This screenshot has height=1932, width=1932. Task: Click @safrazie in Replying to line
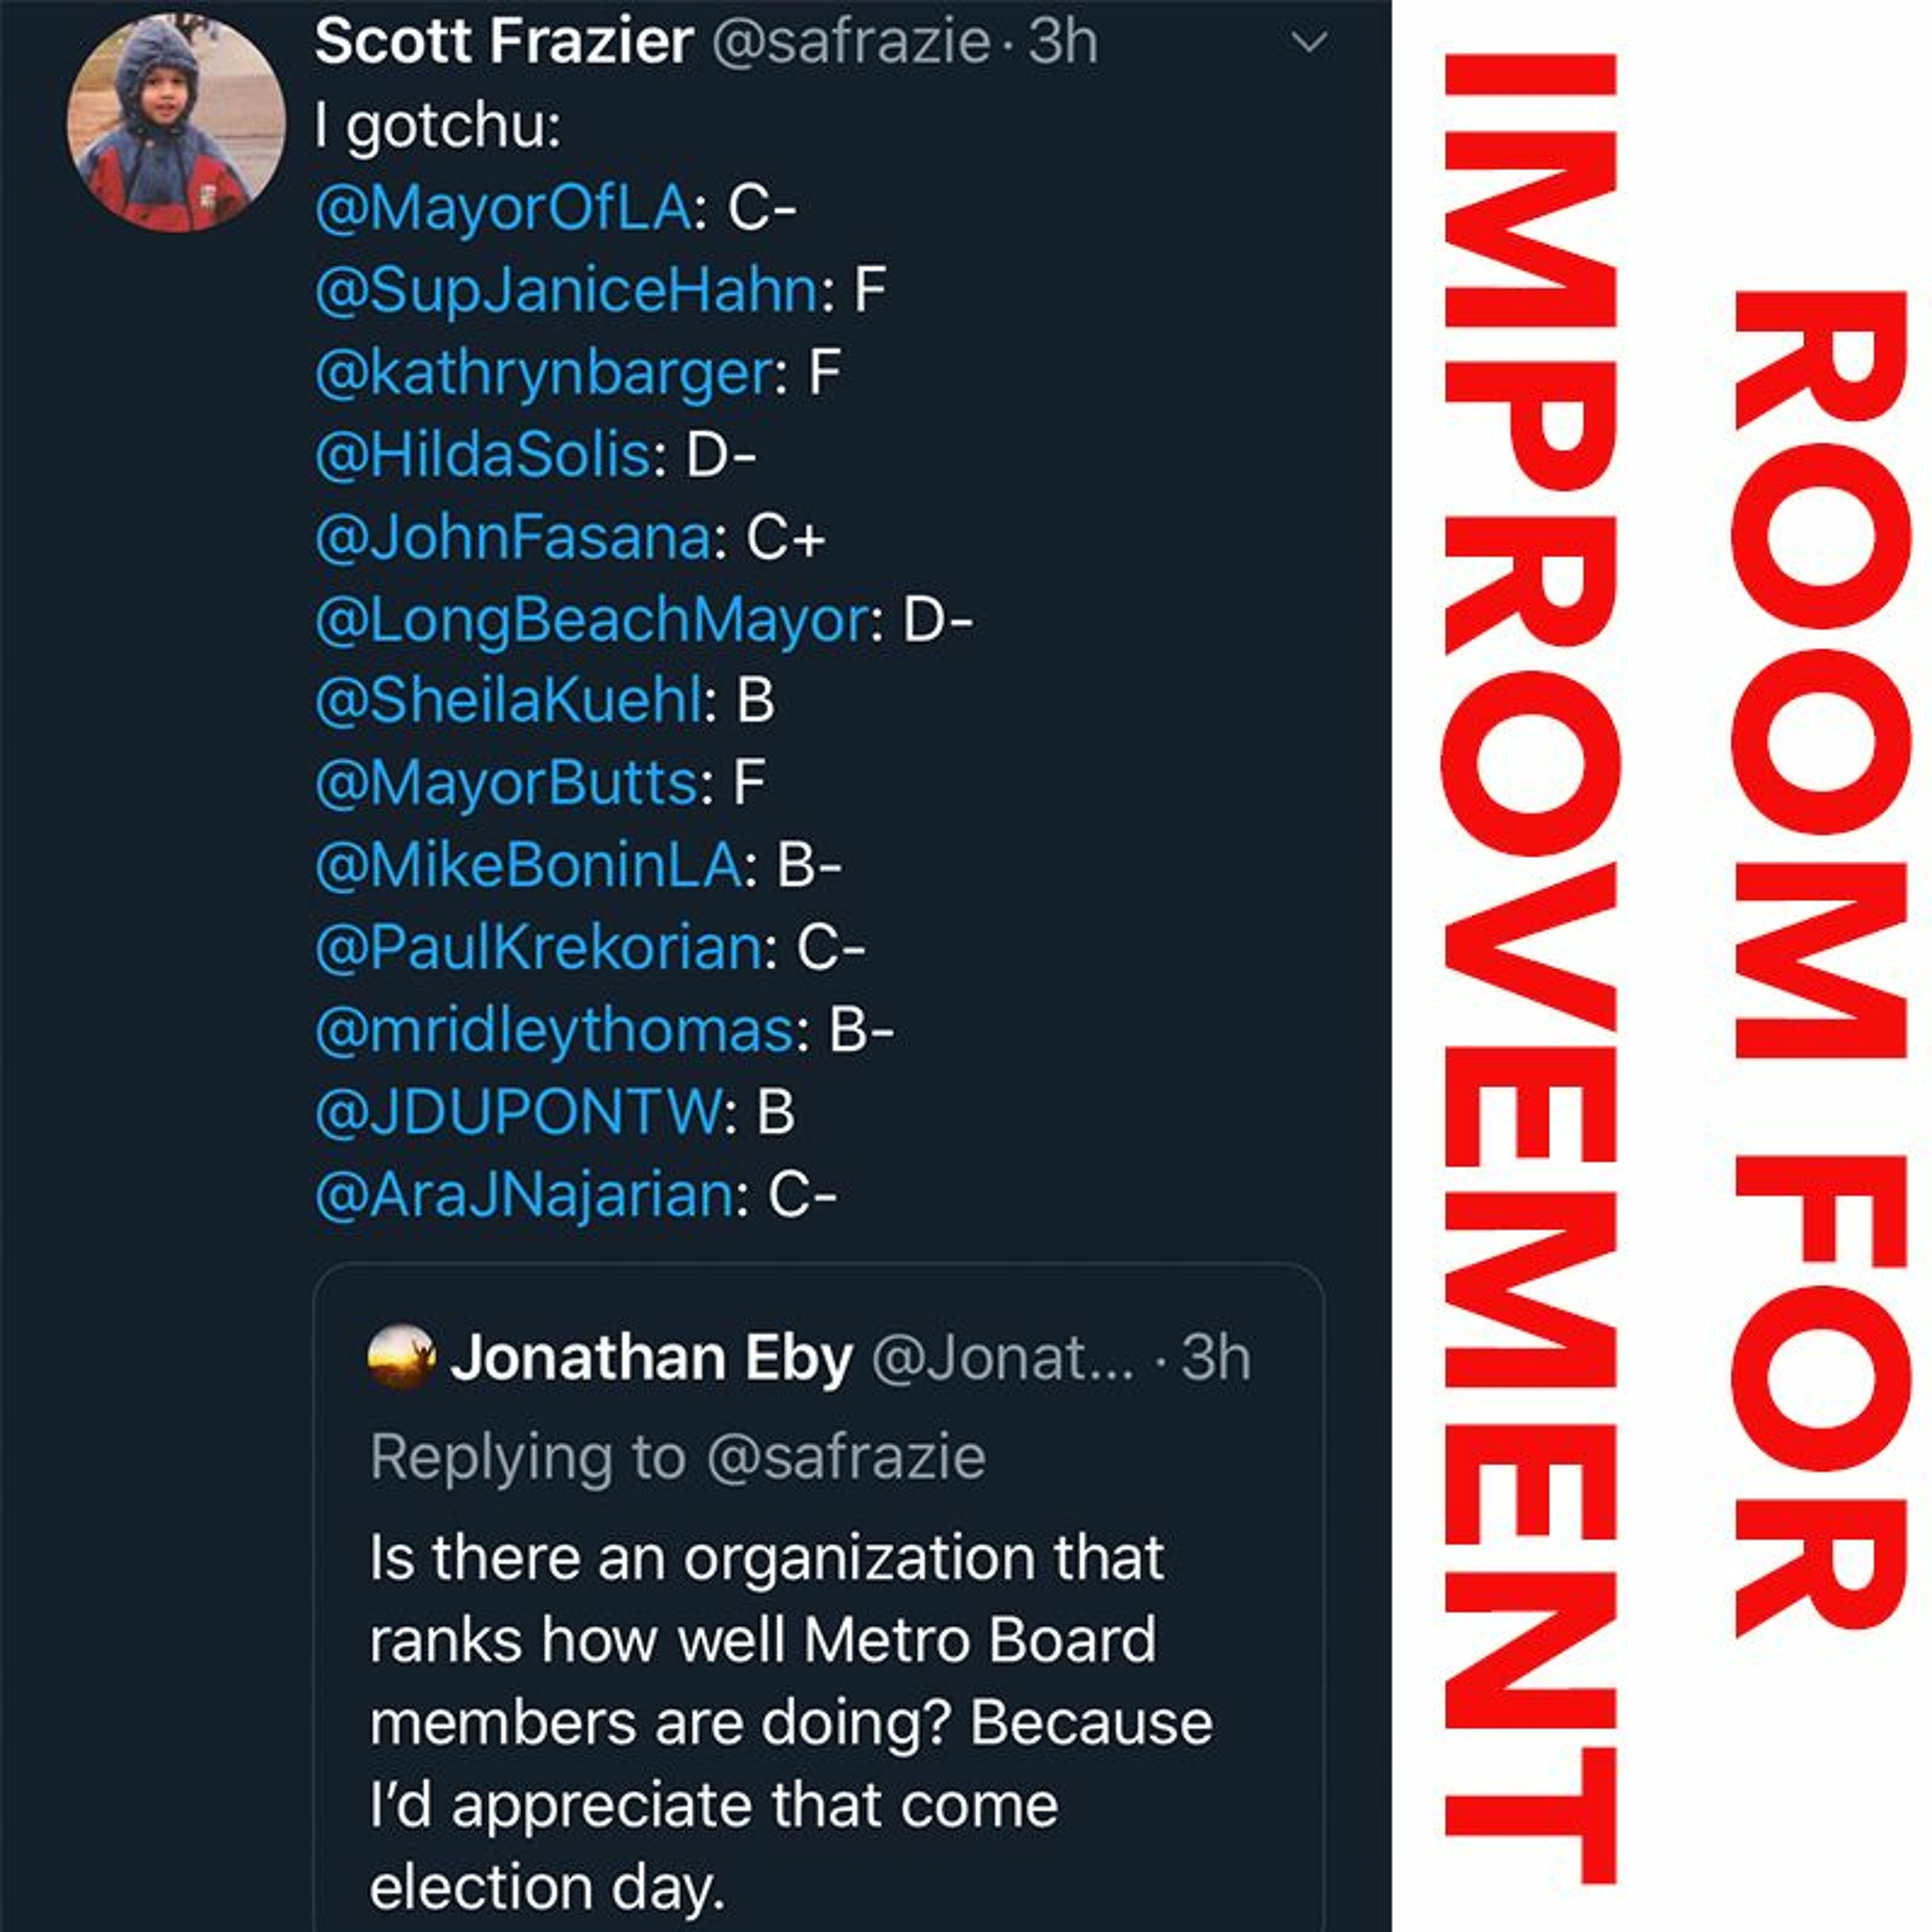coord(846,1457)
